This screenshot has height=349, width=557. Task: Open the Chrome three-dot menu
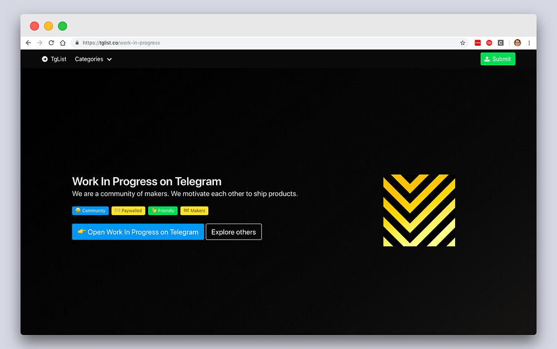tap(529, 42)
